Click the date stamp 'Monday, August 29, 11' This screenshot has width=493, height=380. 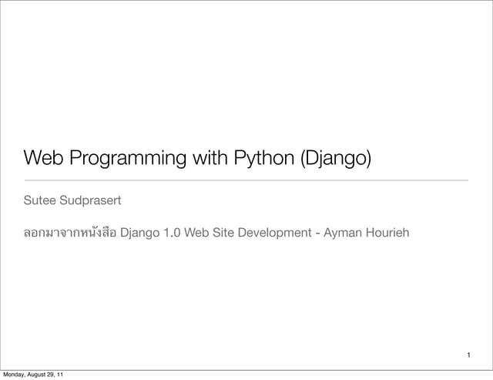(x=33, y=375)
